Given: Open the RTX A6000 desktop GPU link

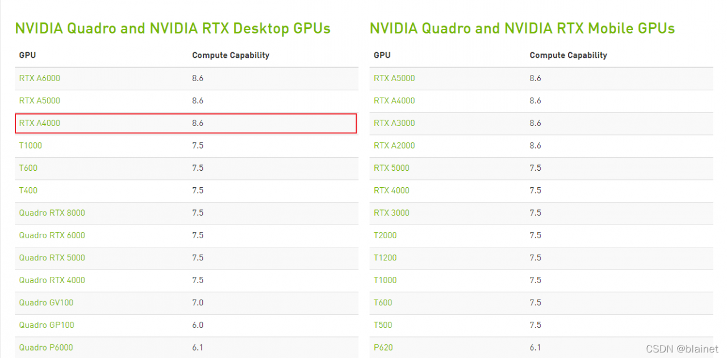Looking at the screenshot, I should [x=39, y=78].
